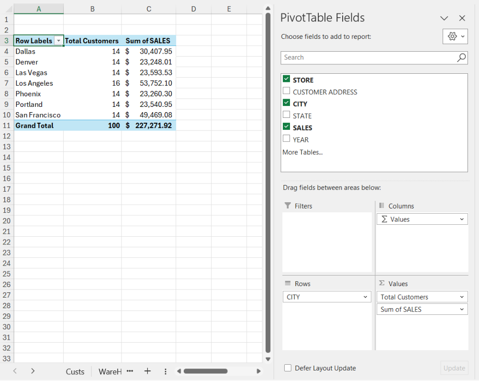Switch to the Custs sheet tab
The height and width of the screenshot is (381, 479).
coord(75,371)
